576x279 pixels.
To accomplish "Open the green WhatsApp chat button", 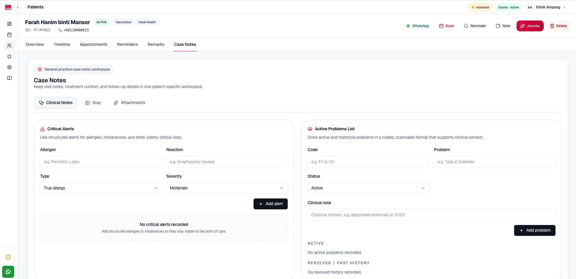I will click(x=8, y=272).
